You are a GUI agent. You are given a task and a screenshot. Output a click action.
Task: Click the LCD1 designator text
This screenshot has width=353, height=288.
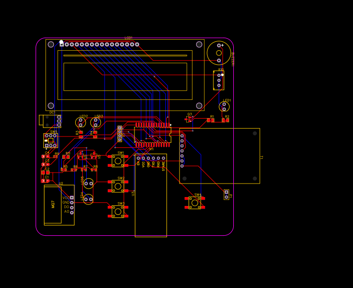pyautogui.click(x=129, y=38)
